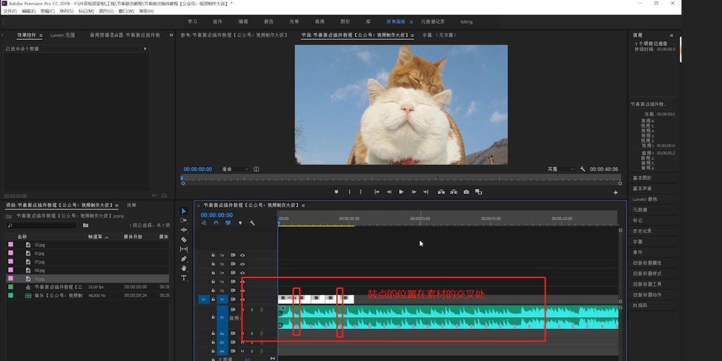
Task: Open playback resolution dropdown
Action: coord(560,169)
